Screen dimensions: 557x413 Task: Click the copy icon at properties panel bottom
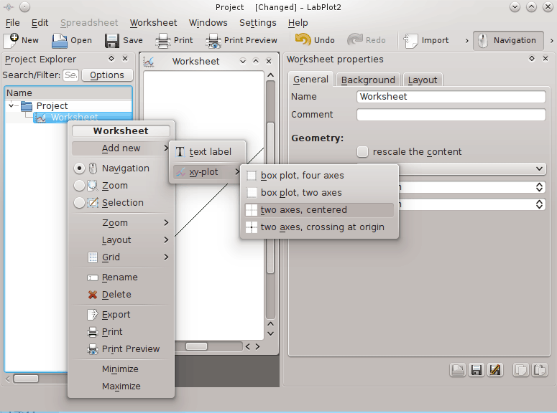coord(520,370)
